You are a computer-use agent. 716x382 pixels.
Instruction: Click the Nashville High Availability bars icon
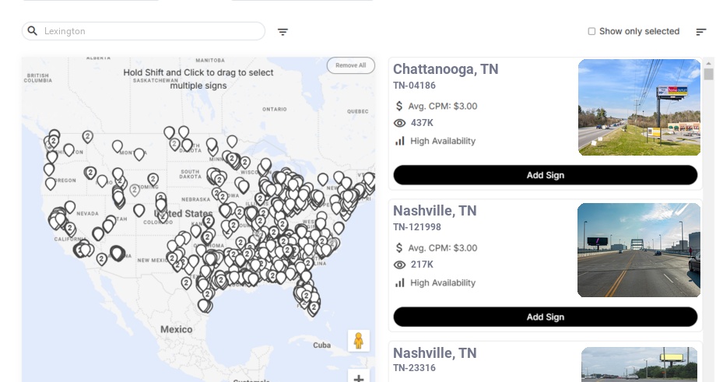400,282
